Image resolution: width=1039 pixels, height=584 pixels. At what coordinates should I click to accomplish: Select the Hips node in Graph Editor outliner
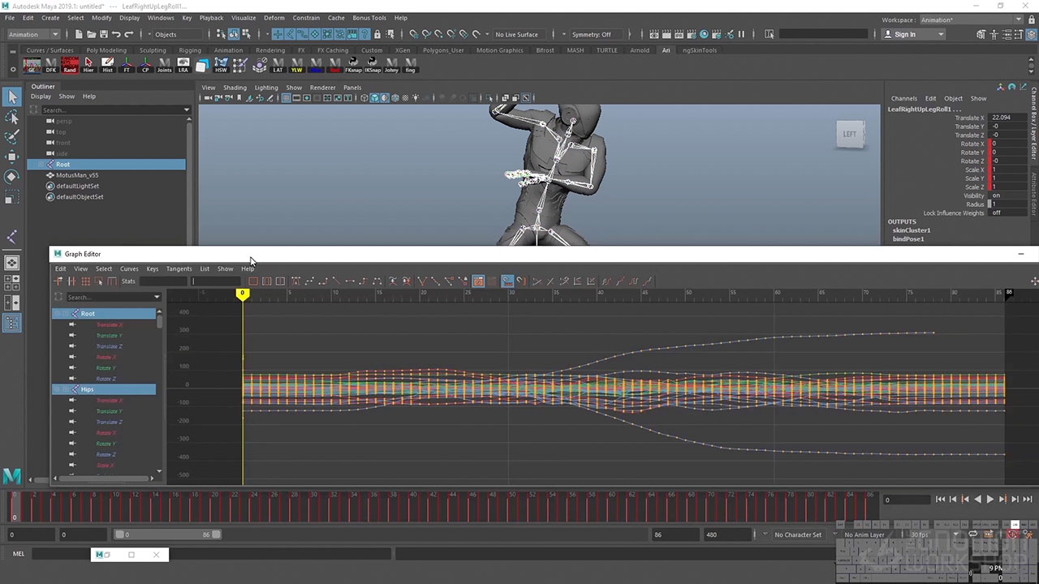click(88, 389)
